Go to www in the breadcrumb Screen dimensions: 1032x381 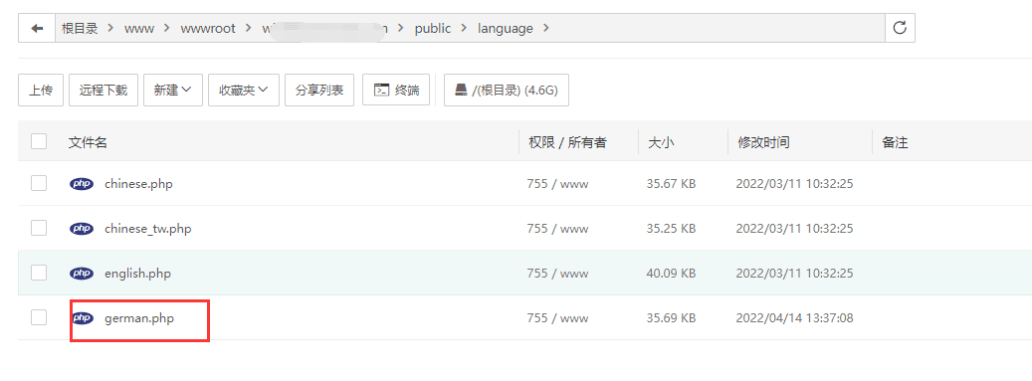[139, 28]
